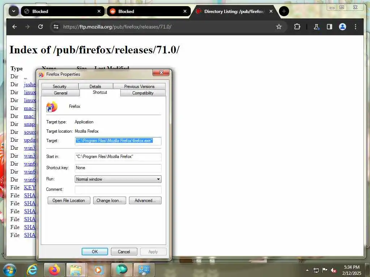Toggle the side panel icon
This screenshot has width=370, height=277.
coord(330,27)
